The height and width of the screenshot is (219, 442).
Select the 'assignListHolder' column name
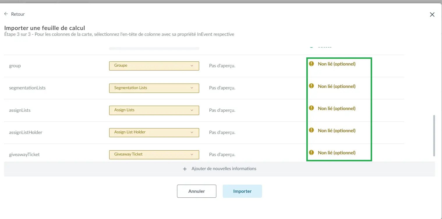click(x=26, y=133)
